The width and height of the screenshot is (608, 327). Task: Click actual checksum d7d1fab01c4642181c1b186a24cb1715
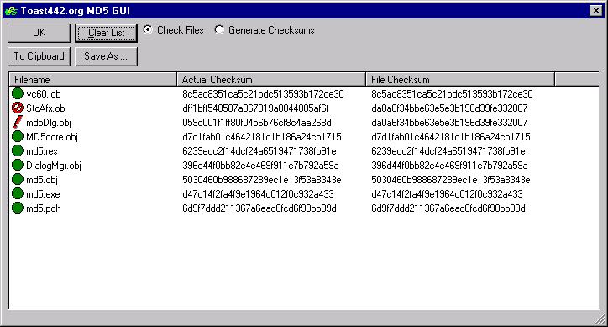point(262,137)
